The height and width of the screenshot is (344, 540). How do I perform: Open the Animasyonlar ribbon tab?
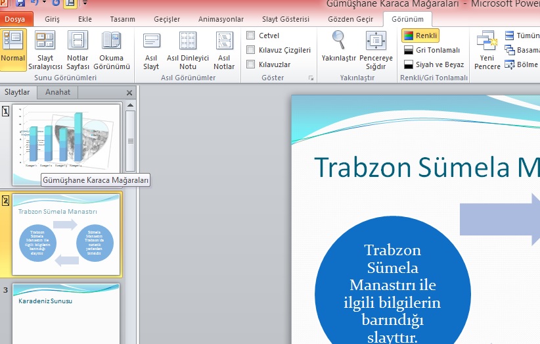click(221, 19)
